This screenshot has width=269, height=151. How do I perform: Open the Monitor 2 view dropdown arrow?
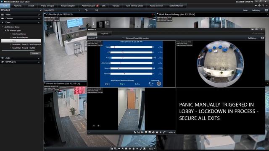(x=123, y=38)
